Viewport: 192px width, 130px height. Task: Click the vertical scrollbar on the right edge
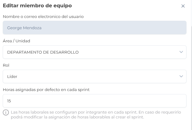(191, 76)
